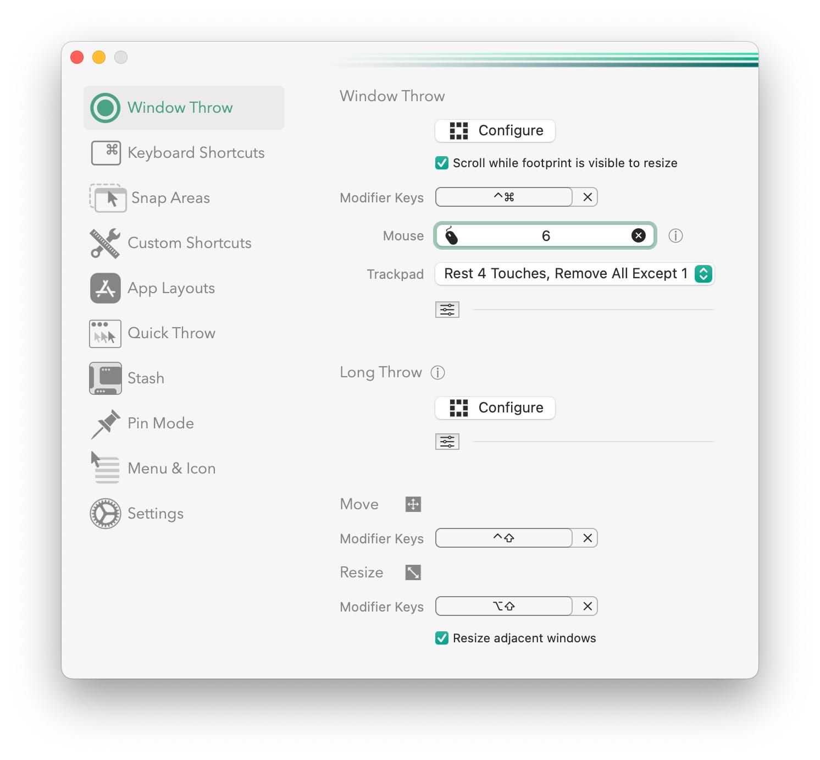The width and height of the screenshot is (820, 760).
Task: Open Long Throw advanced options sliders
Action: point(447,441)
